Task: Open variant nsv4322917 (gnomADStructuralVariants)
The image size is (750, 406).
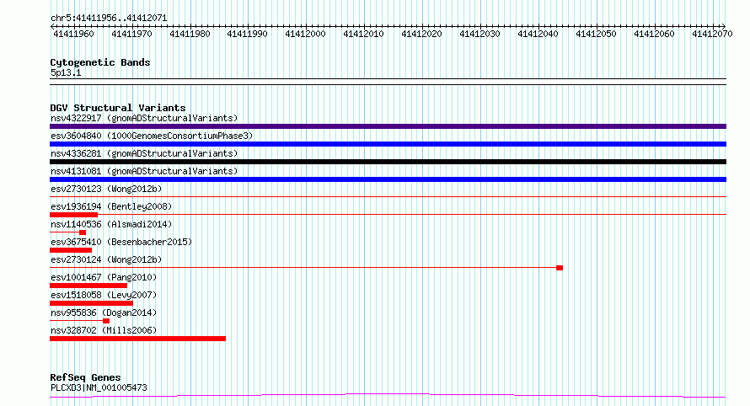Action: pyautogui.click(x=144, y=118)
